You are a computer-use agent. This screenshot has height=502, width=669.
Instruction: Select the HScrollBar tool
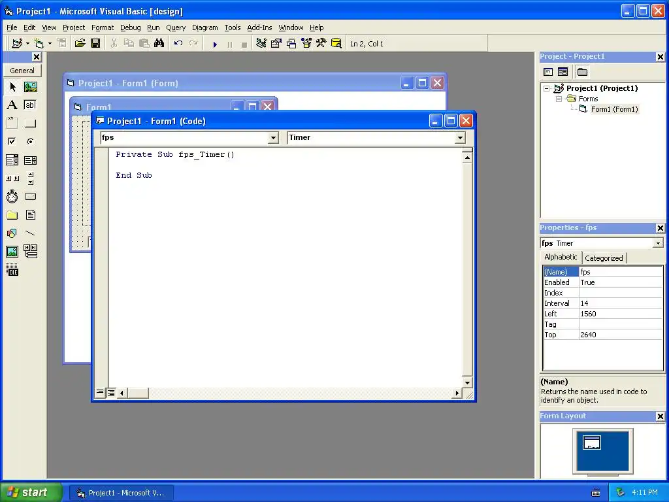(12, 178)
